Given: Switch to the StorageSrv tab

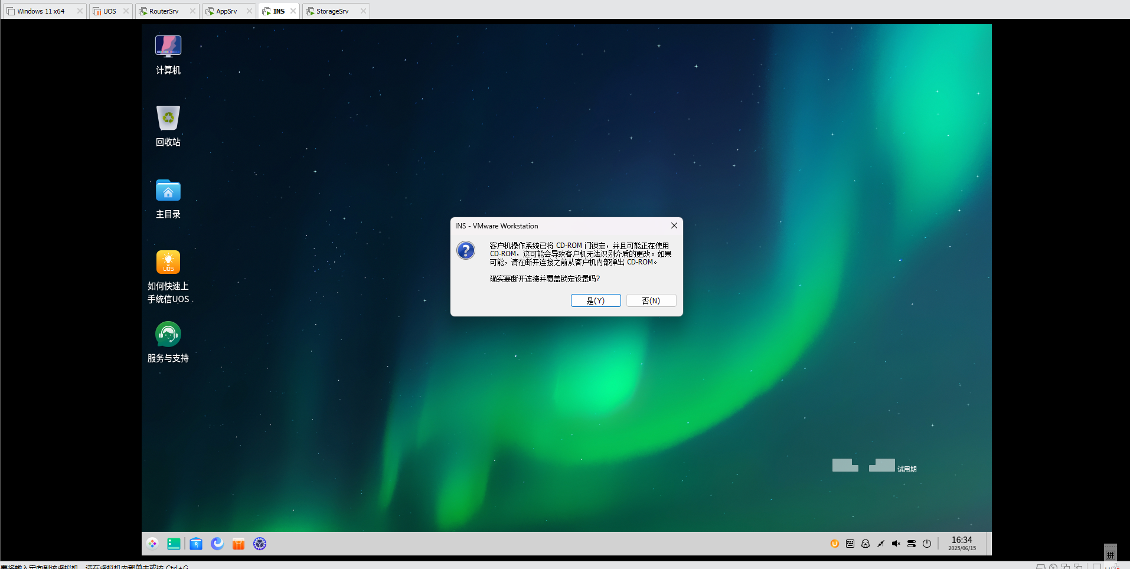Looking at the screenshot, I should click(331, 11).
